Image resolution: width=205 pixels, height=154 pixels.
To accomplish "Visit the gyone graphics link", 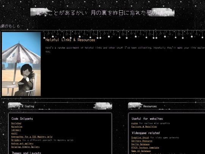I will (134, 123).
